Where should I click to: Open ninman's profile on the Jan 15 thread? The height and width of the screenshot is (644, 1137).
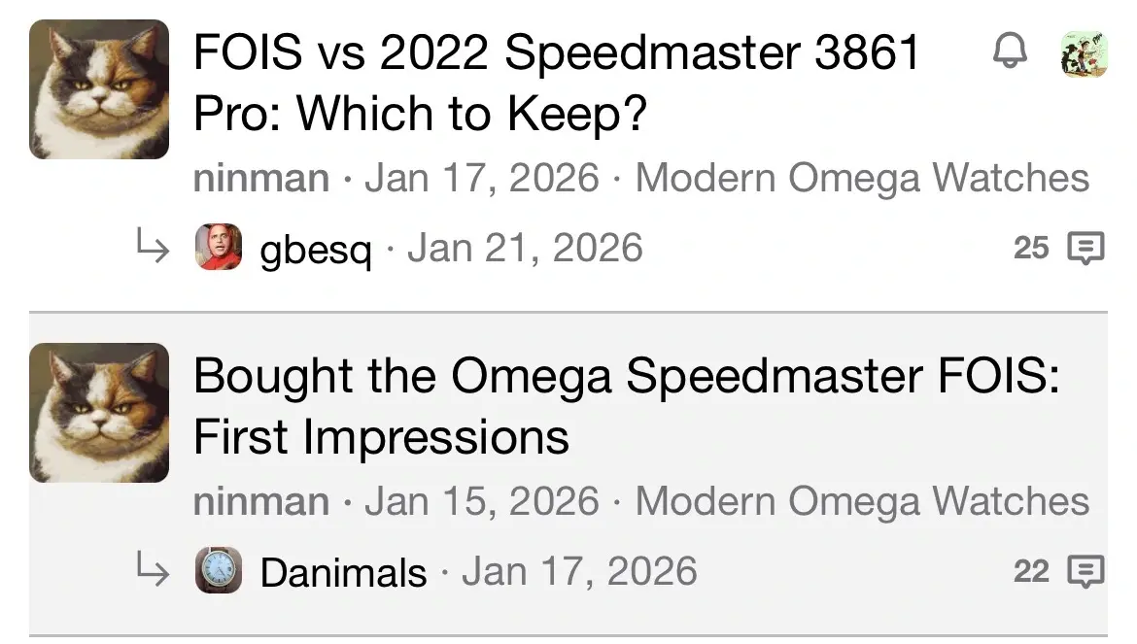[x=261, y=501]
